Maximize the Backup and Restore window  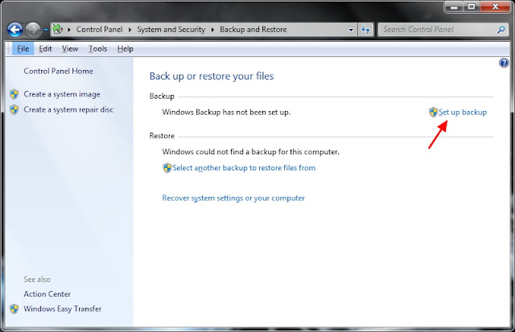click(x=472, y=6)
